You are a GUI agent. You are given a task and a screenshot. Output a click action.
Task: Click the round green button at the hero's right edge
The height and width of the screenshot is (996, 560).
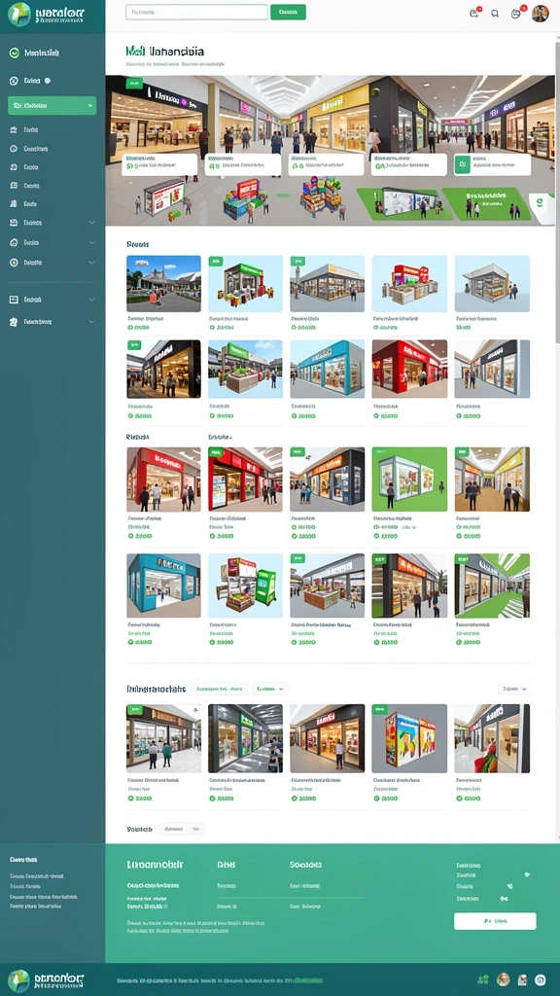tap(540, 202)
